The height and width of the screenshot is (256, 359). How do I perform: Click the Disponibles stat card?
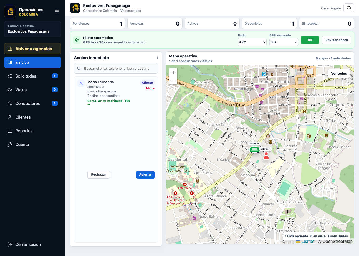pos(269,23)
